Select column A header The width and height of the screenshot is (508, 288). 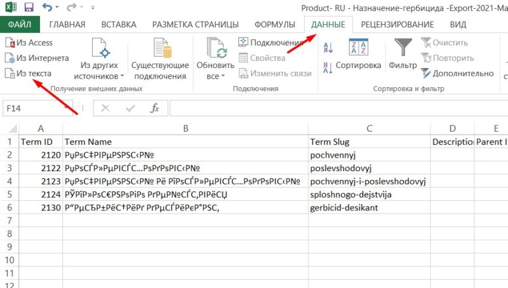point(41,129)
